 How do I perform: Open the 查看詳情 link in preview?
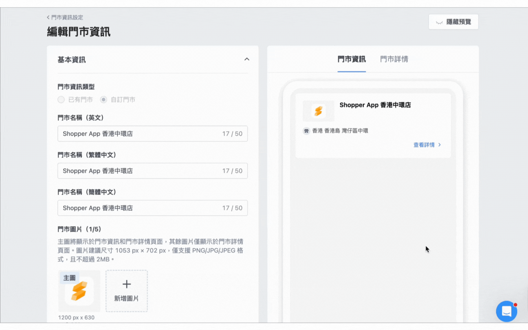424,145
